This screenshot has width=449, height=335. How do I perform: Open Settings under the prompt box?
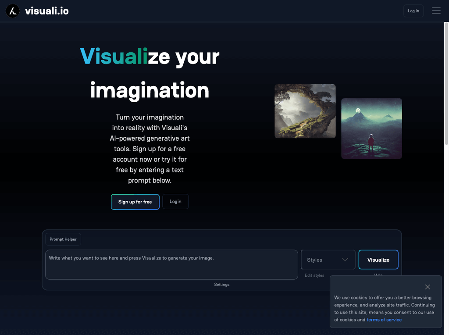(221, 284)
